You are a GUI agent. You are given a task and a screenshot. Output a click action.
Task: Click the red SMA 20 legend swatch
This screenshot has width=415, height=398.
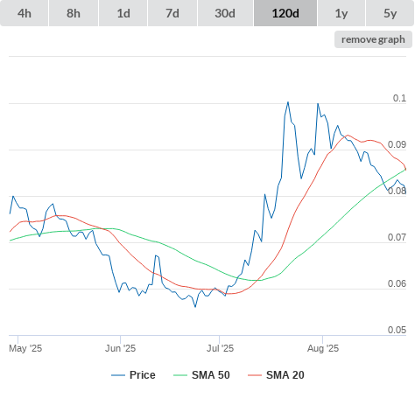click(x=255, y=375)
